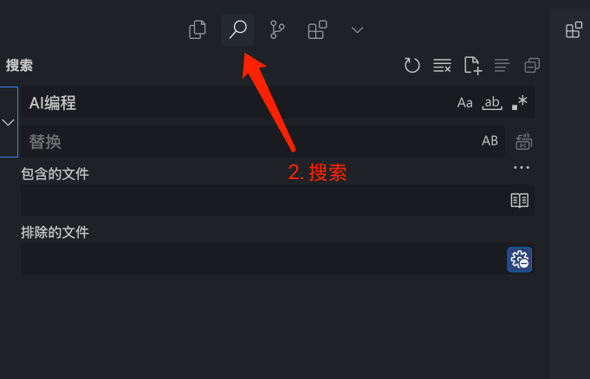This screenshot has height=379, width=590.
Task: Click the Replace All icon
Action: [x=523, y=141]
